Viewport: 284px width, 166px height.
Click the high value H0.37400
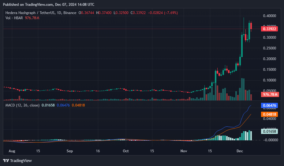pyautogui.click(x=104, y=13)
